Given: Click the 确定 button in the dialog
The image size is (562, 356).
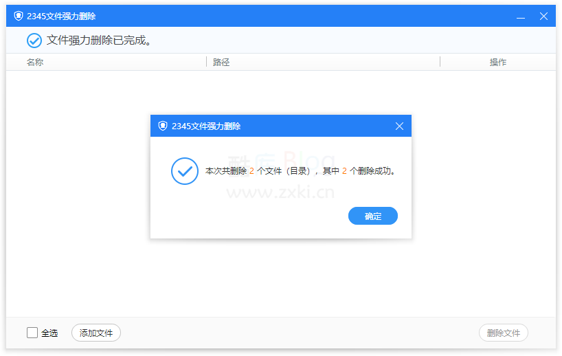Looking at the screenshot, I should click(x=373, y=216).
